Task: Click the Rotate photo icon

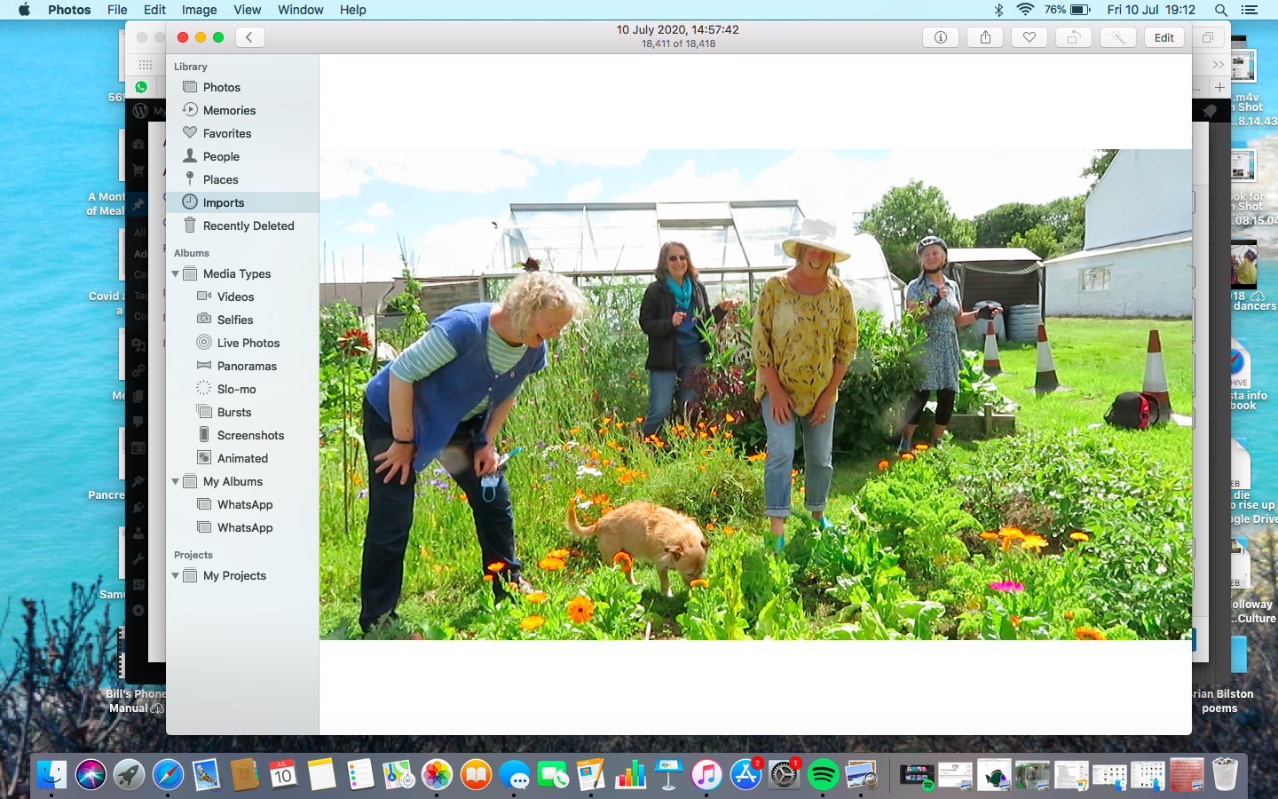Action: (x=1073, y=37)
